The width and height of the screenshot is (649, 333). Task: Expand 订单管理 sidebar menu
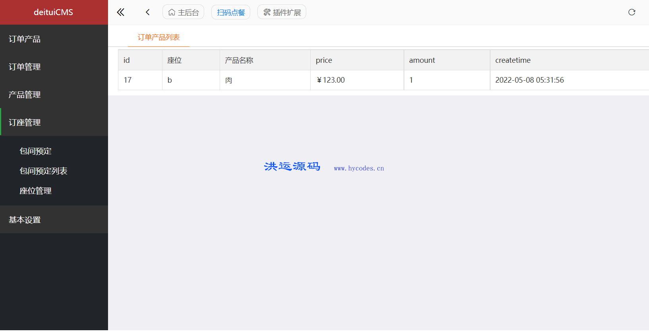[54, 67]
